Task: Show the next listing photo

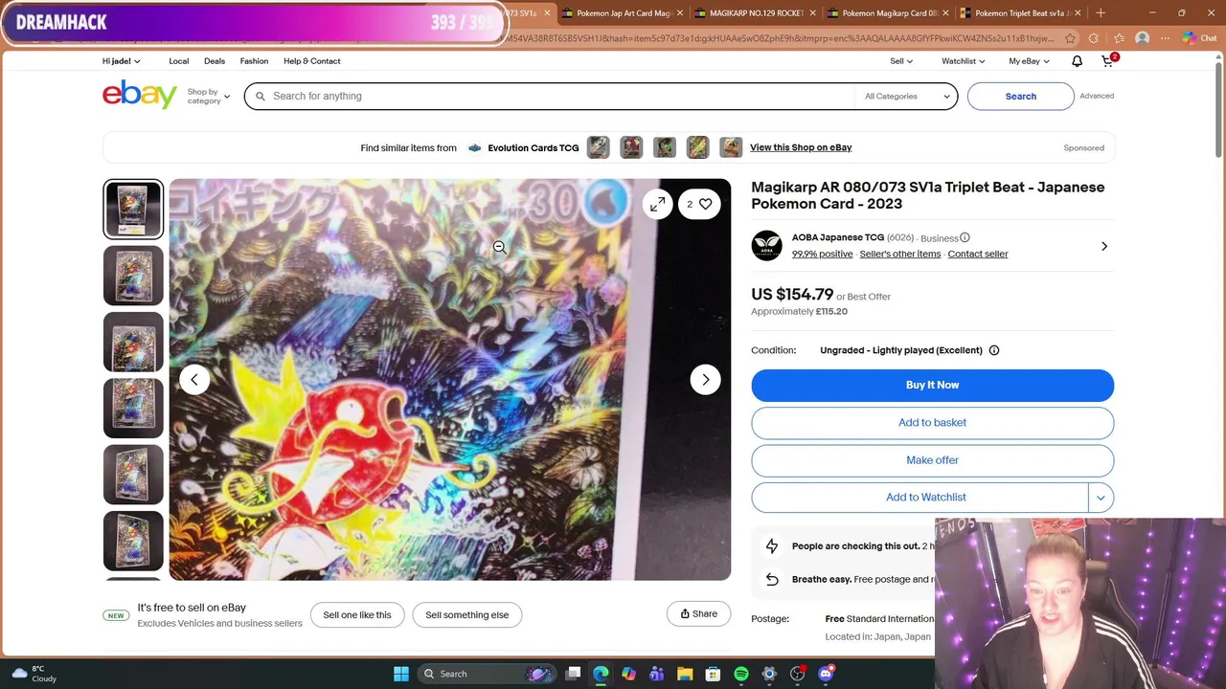Action: click(x=706, y=380)
